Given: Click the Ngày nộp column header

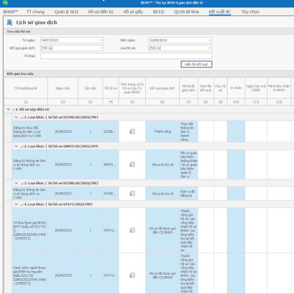Looking at the screenshot, I should pyautogui.click(x=63, y=88).
